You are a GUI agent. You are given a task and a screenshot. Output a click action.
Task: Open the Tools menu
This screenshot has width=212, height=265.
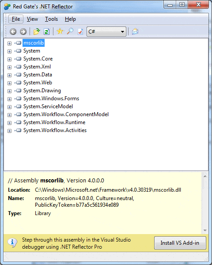click(51, 19)
